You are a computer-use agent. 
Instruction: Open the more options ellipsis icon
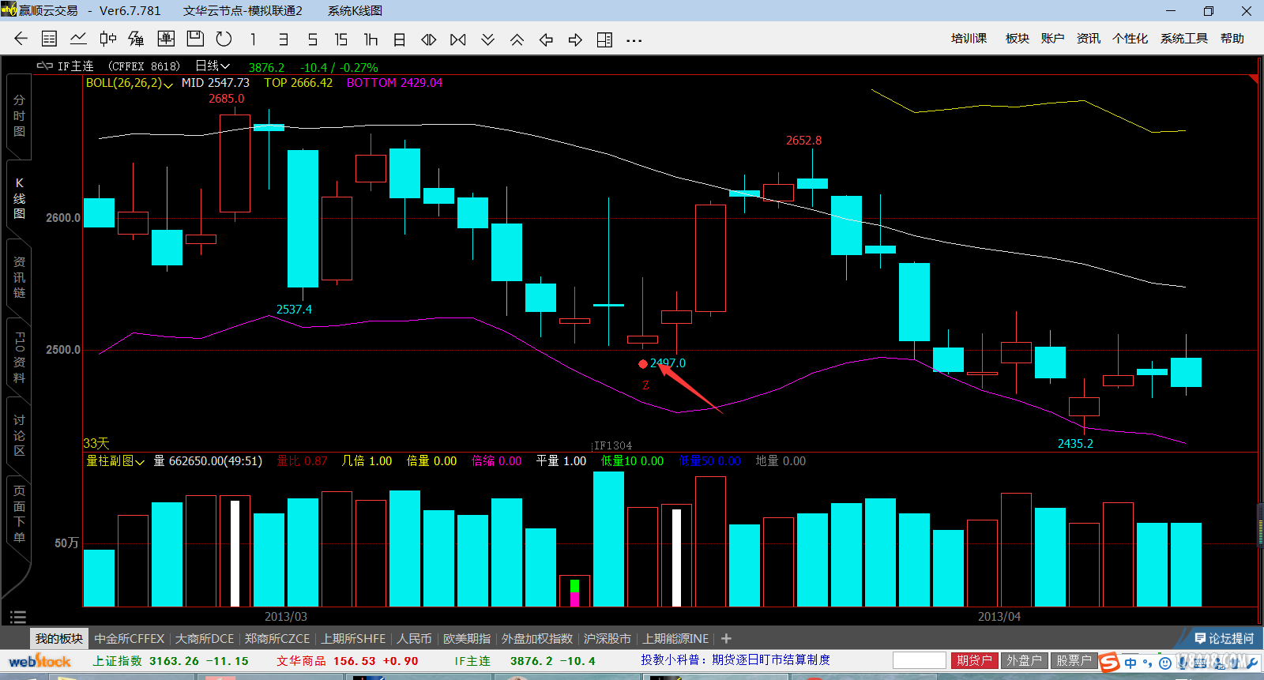(x=634, y=40)
